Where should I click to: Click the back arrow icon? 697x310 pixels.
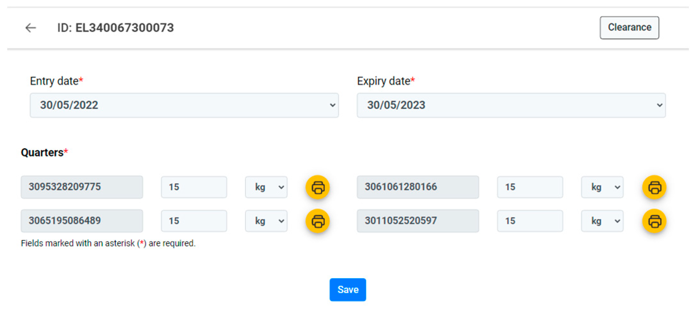point(31,28)
